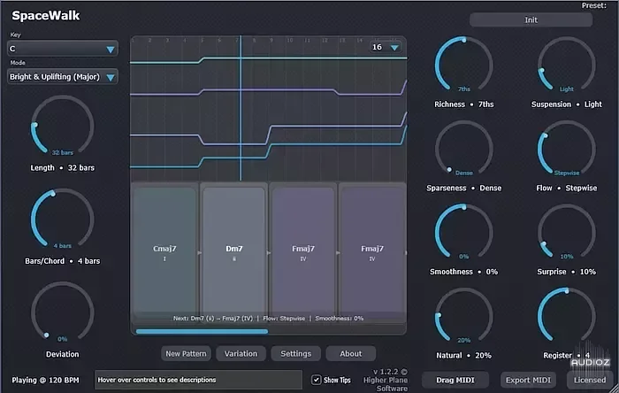Click the v 1.2.2 Higher Plane Software text
Viewport: 619px width, 393px height.
click(386, 380)
